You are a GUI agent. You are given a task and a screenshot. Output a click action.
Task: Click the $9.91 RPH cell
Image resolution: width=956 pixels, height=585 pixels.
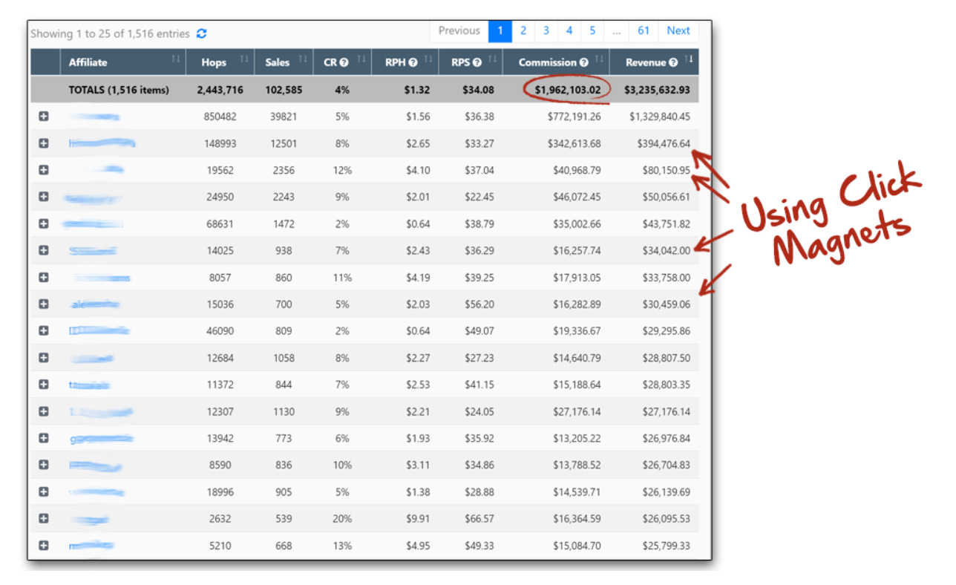click(x=418, y=518)
